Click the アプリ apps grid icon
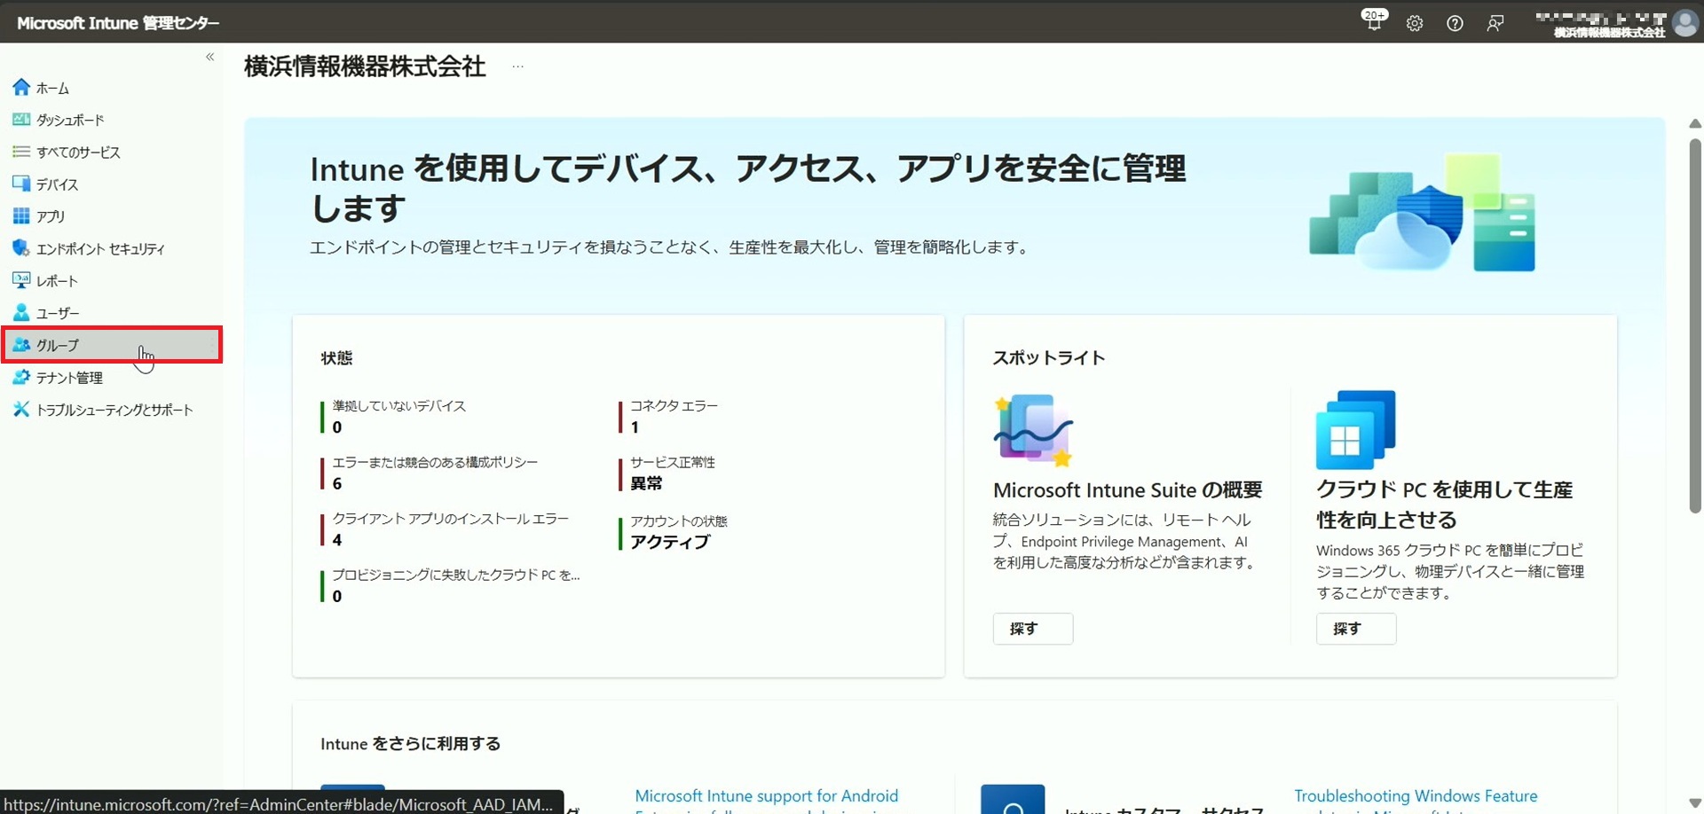1704x814 pixels. tap(21, 215)
